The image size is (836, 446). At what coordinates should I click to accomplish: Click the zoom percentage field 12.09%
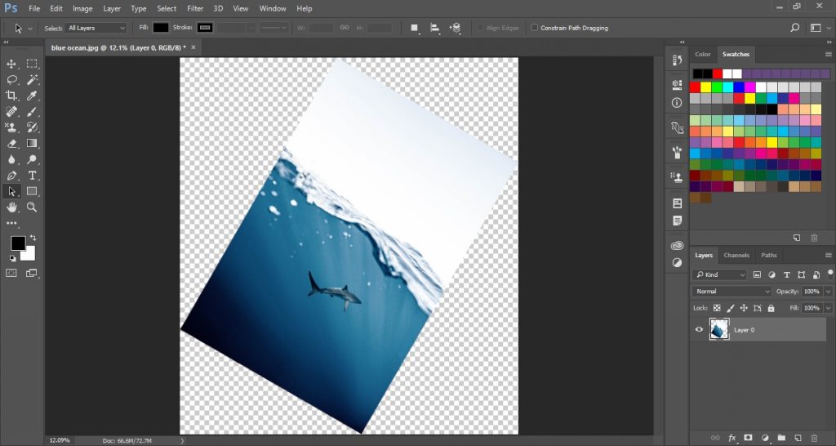point(59,440)
